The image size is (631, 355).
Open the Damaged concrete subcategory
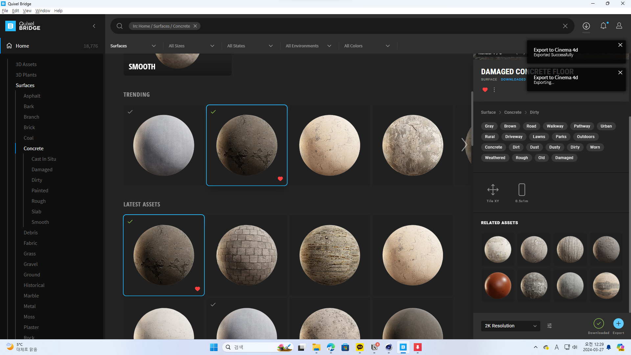(42, 170)
